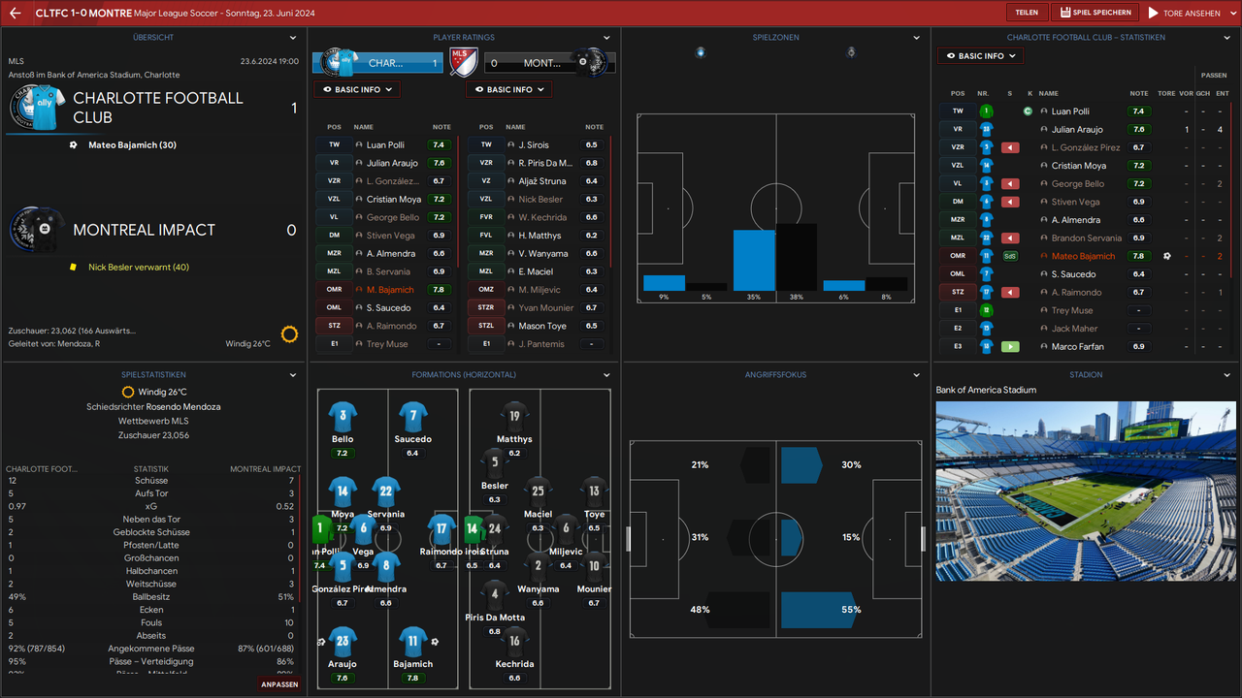Click shirt 17 Raimondo in formation view
This screenshot has width=1242, height=698.
click(441, 529)
